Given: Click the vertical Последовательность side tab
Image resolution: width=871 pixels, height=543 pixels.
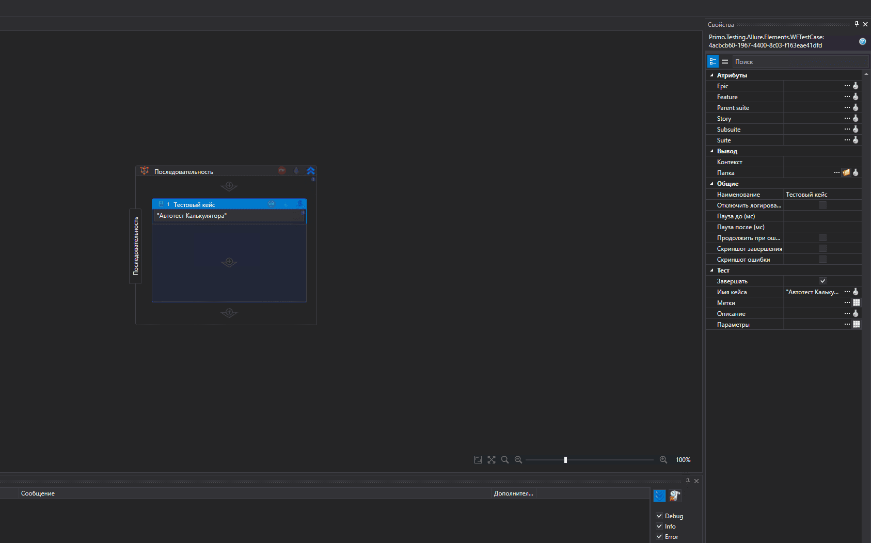Looking at the screenshot, I should click(x=135, y=246).
